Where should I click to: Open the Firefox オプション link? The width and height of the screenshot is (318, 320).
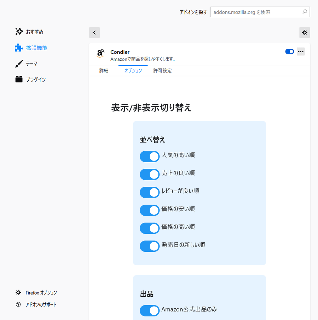click(x=41, y=293)
